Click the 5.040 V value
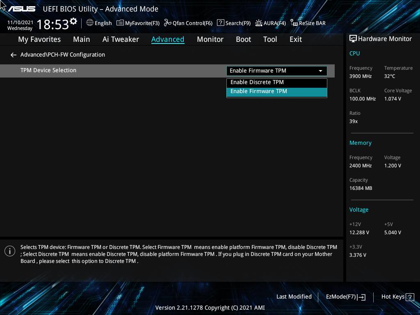This screenshot has height=315, width=420. pyautogui.click(x=393, y=233)
